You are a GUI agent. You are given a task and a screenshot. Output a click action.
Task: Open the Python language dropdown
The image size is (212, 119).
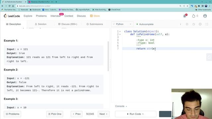122,24
